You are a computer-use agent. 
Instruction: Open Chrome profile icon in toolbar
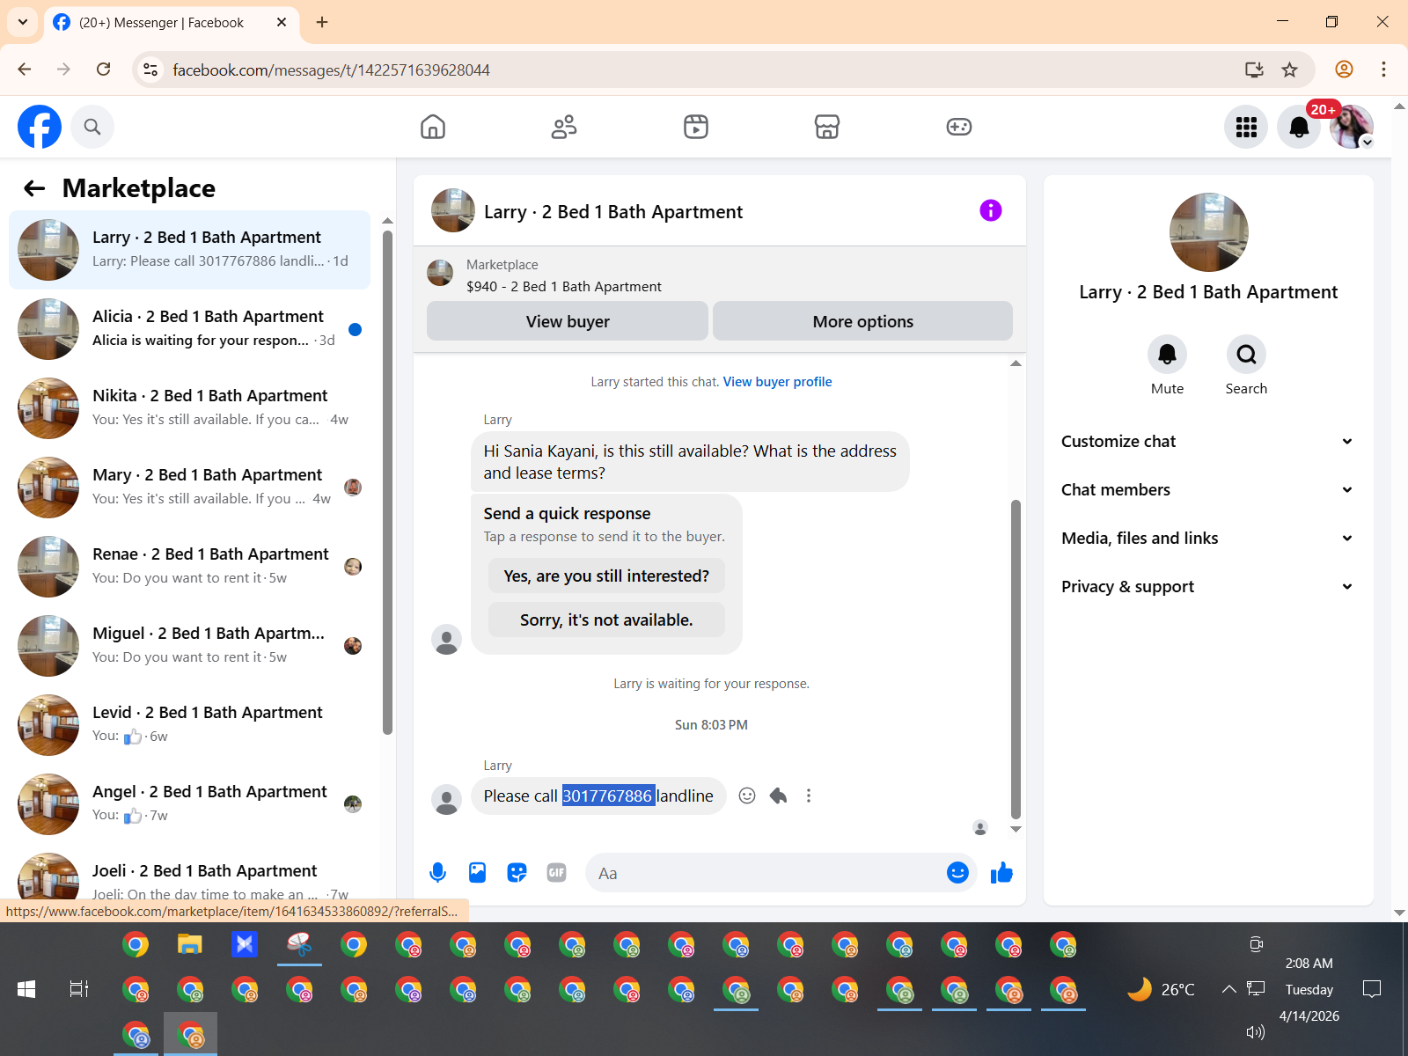[x=1344, y=70]
